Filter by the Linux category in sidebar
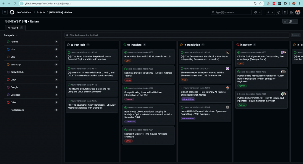The width and height of the screenshot is (303, 164). [32, 80]
